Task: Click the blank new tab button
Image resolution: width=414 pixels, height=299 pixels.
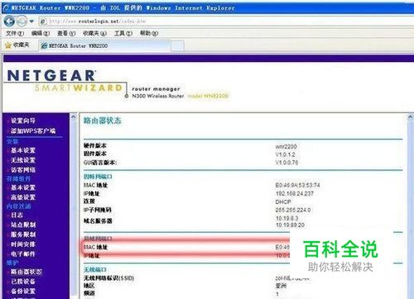Action: tap(177, 46)
